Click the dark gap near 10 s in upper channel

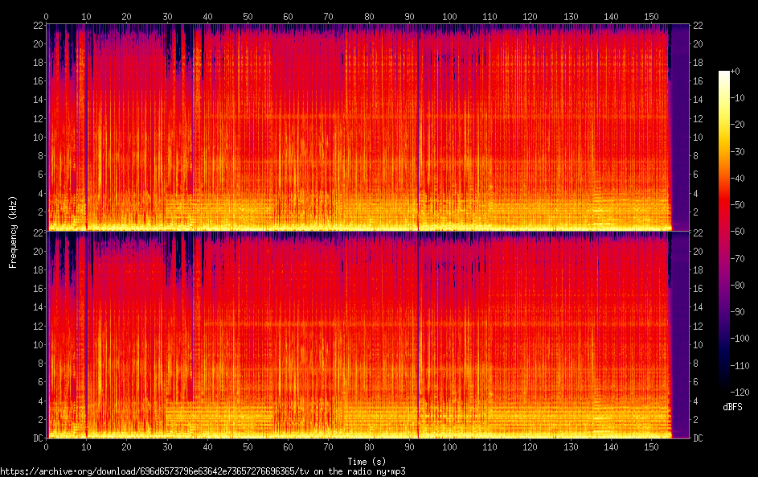pyautogui.click(x=86, y=121)
